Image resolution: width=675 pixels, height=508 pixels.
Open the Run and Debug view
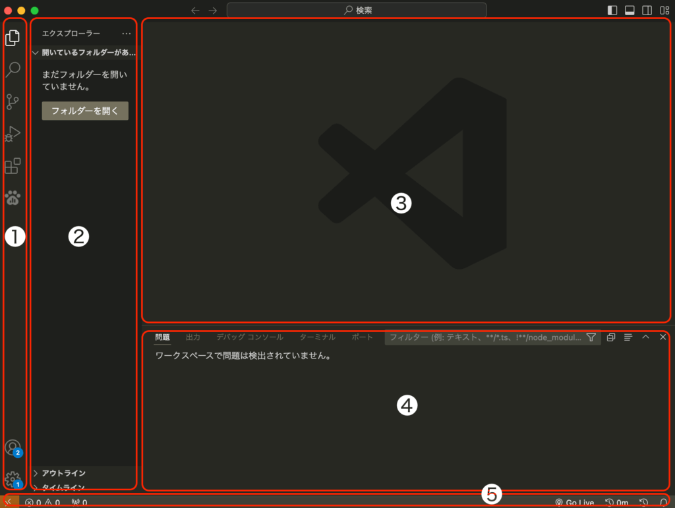[x=13, y=134]
